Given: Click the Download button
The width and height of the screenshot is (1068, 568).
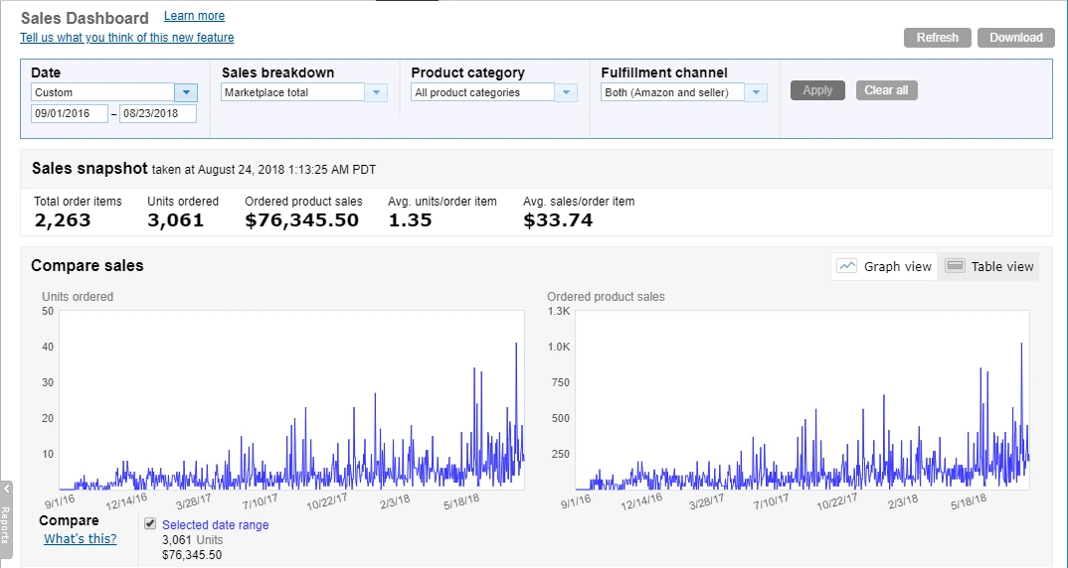Looking at the screenshot, I should click(1015, 38).
